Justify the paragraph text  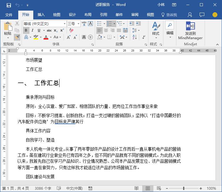click(x=119, y=30)
